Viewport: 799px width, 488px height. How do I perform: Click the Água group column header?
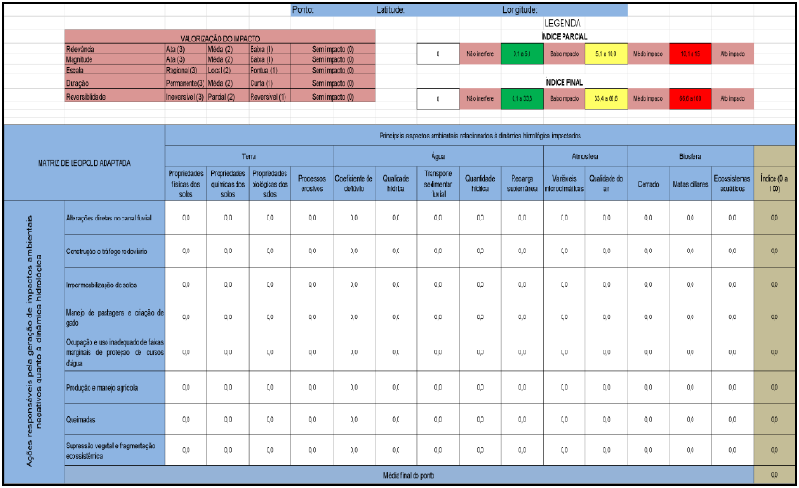437,156
